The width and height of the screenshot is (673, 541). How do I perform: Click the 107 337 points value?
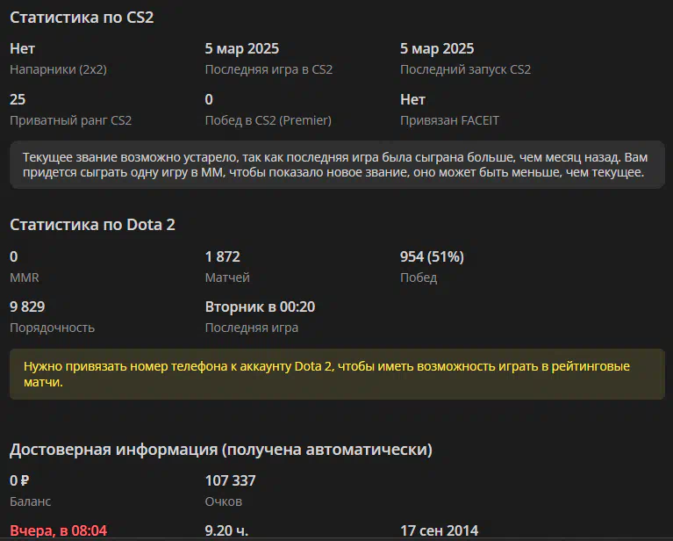click(230, 480)
